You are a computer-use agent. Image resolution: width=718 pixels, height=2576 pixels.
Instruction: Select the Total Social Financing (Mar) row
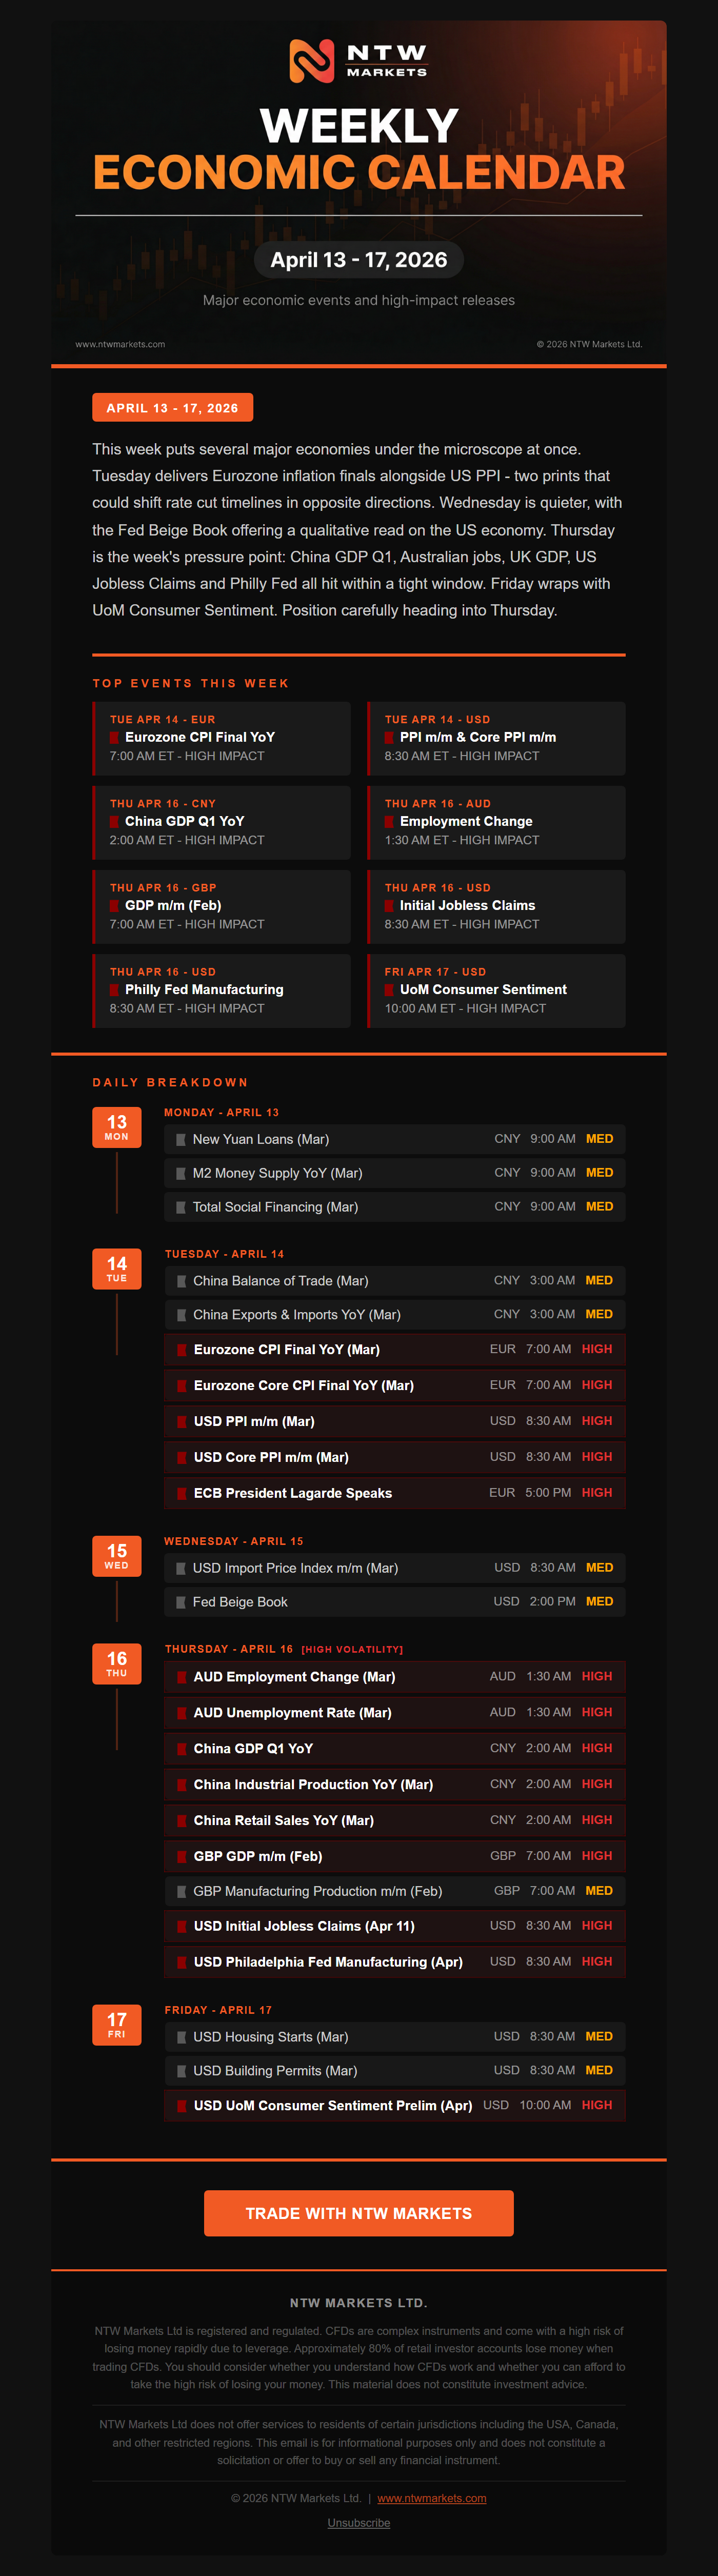click(395, 1207)
